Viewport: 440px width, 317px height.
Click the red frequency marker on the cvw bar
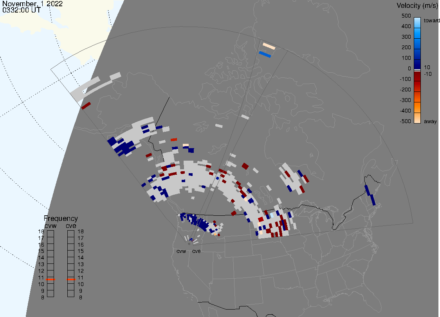click(x=50, y=279)
